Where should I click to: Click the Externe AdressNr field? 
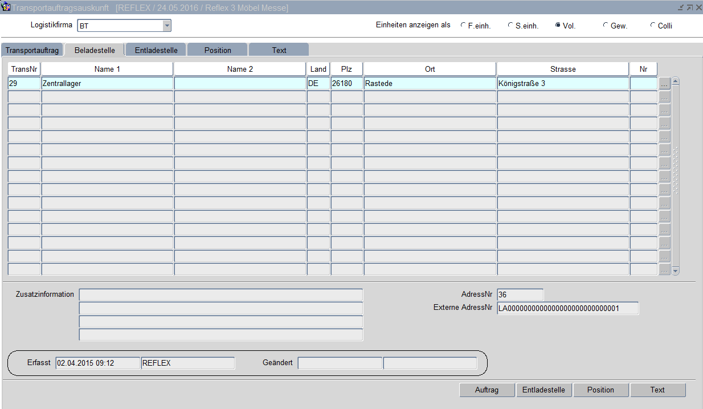(567, 308)
